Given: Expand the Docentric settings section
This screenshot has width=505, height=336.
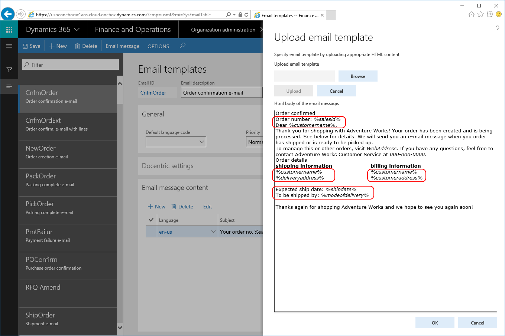Looking at the screenshot, I should pyautogui.click(x=168, y=166).
